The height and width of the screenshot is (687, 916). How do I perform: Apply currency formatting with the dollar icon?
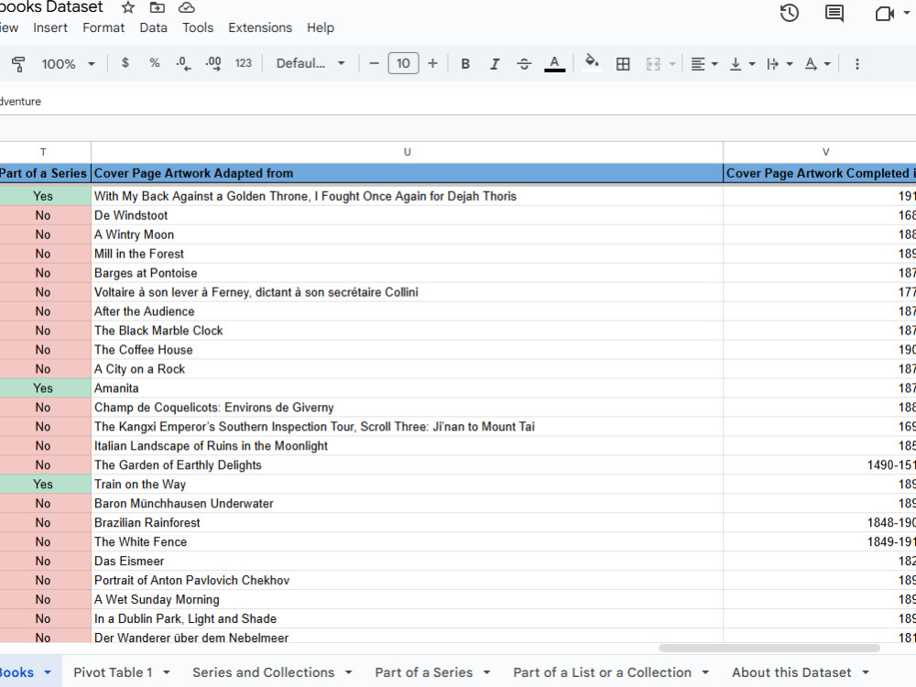tap(125, 63)
